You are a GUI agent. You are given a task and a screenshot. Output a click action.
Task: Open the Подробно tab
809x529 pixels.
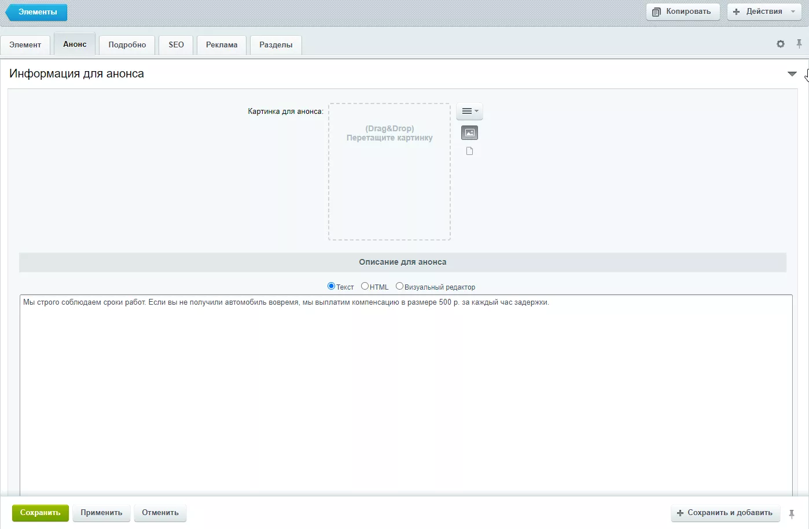[x=127, y=45]
